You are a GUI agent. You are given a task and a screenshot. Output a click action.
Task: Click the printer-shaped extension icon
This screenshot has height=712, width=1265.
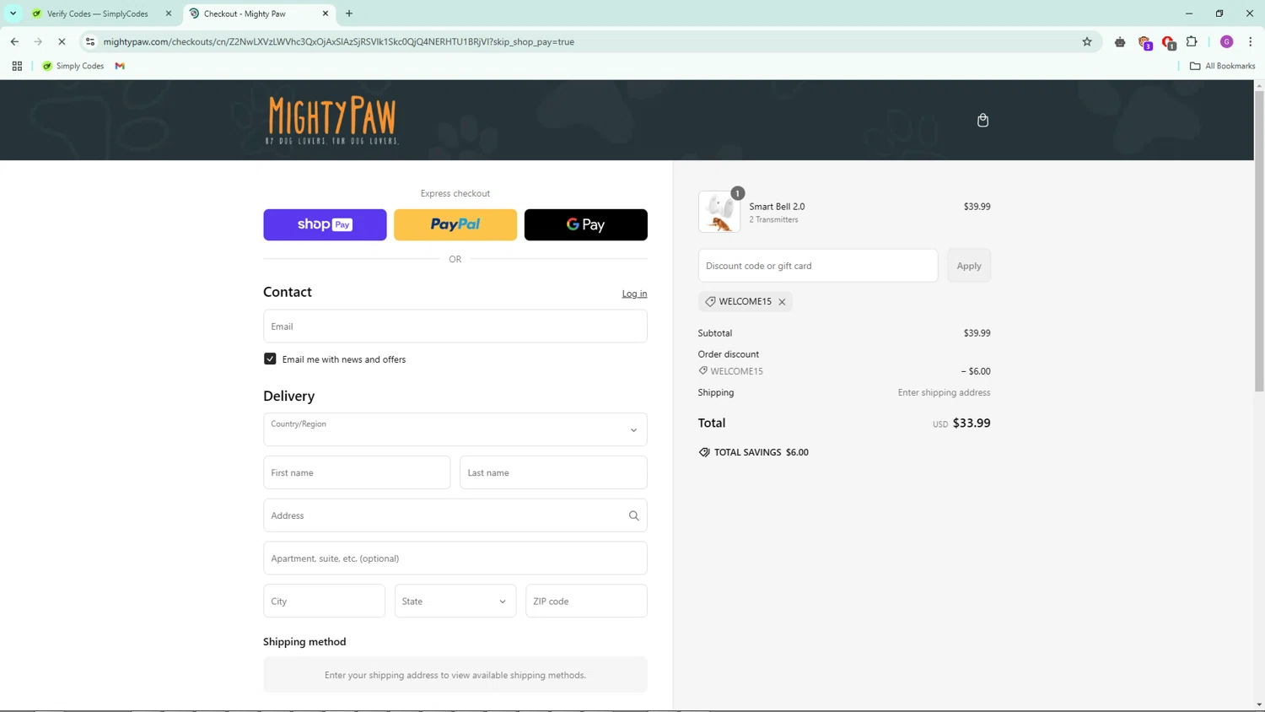pyautogui.click(x=1120, y=41)
